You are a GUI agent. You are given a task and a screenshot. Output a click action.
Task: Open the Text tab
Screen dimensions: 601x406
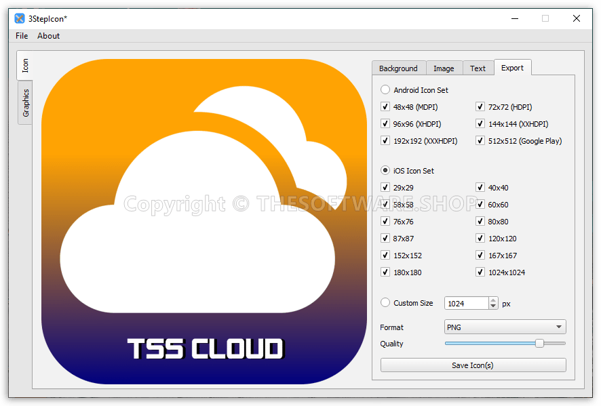(x=478, y=68)
